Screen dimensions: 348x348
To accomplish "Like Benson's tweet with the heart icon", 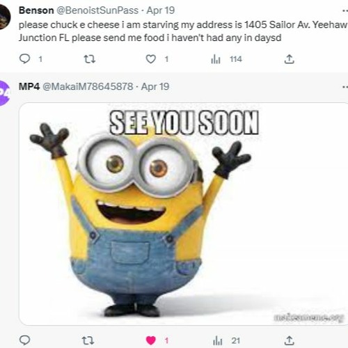I will tap(151, 59).
